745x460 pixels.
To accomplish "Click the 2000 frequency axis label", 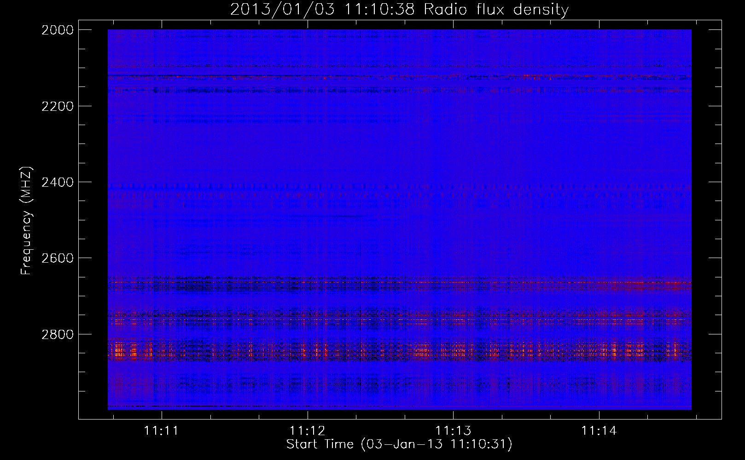I will point(58,30).
